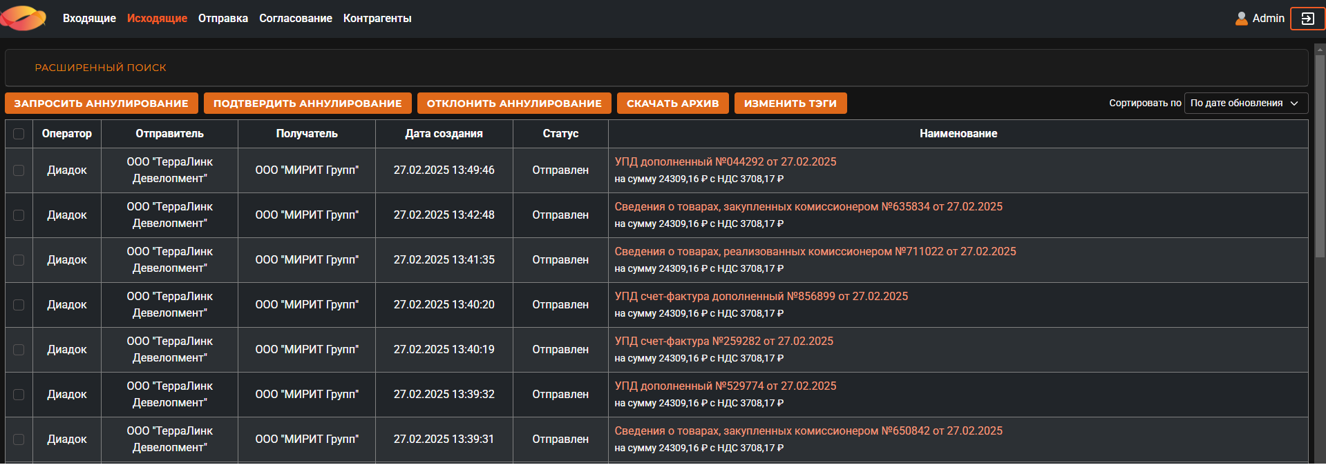Click Отправлен status for 13:42:48 row
1326x465 pixels.
560,215
